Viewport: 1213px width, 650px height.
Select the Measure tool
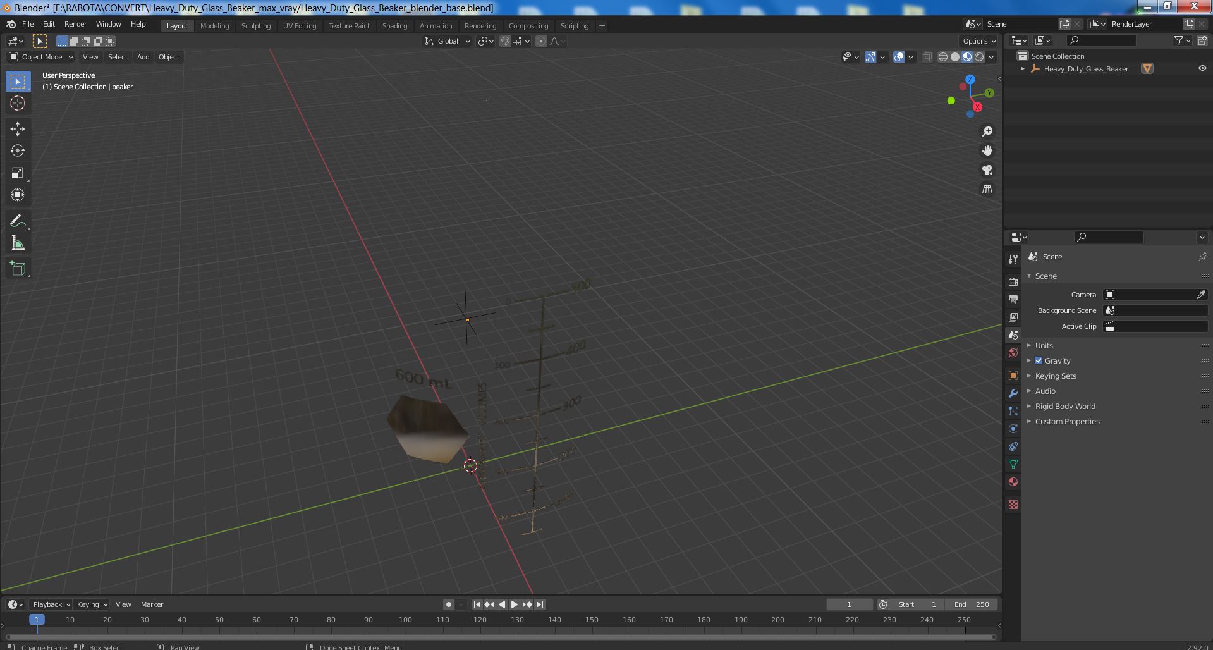pyautogui.click(x=18, y=243)
